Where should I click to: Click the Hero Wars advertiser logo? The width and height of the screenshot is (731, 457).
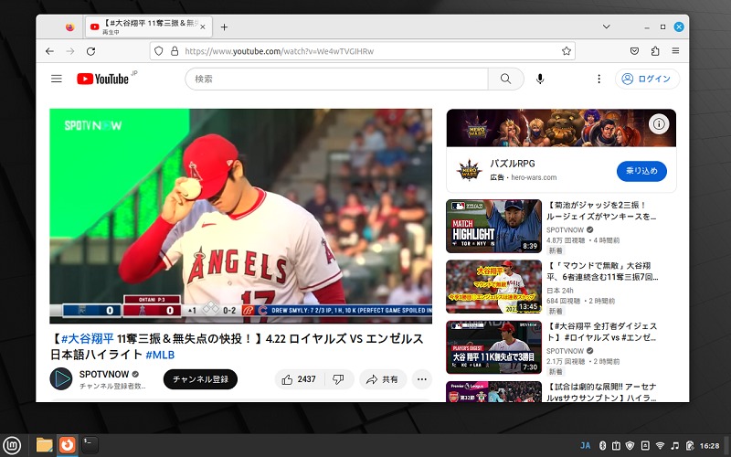[469, 170]
